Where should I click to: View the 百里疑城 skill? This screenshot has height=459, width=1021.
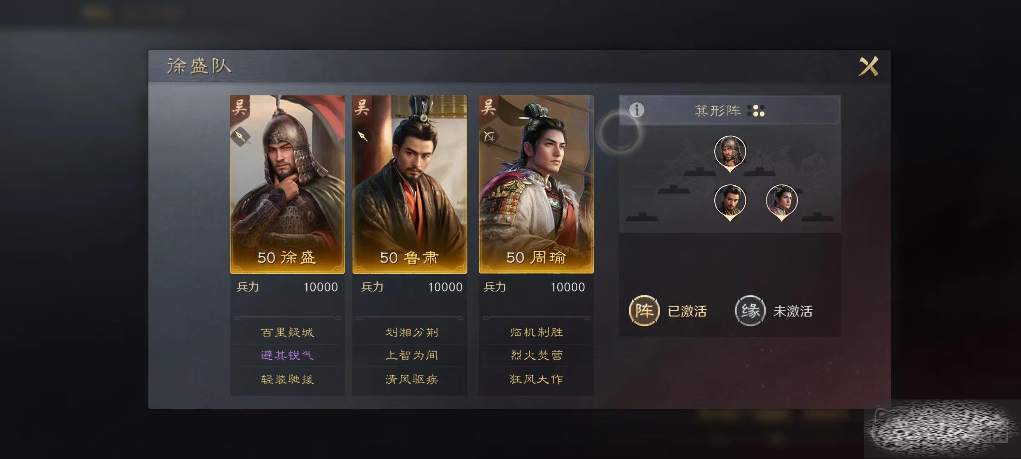(288, 332)
